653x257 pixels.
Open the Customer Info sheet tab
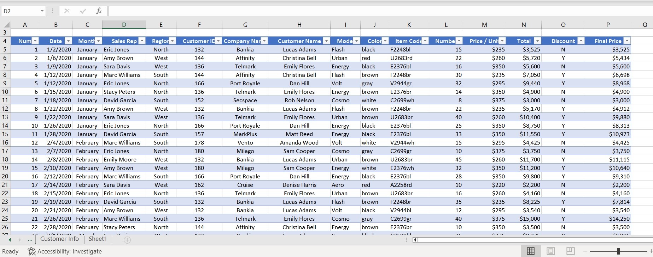(x=59, y=239)
